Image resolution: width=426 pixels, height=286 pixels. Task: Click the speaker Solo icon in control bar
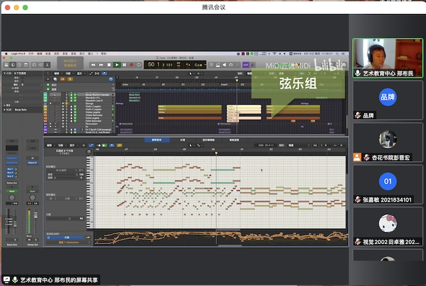(x=224, y=65)
